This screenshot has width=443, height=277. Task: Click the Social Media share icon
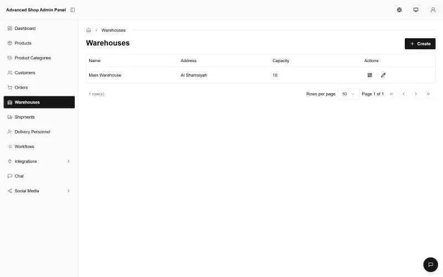point(10,191)
